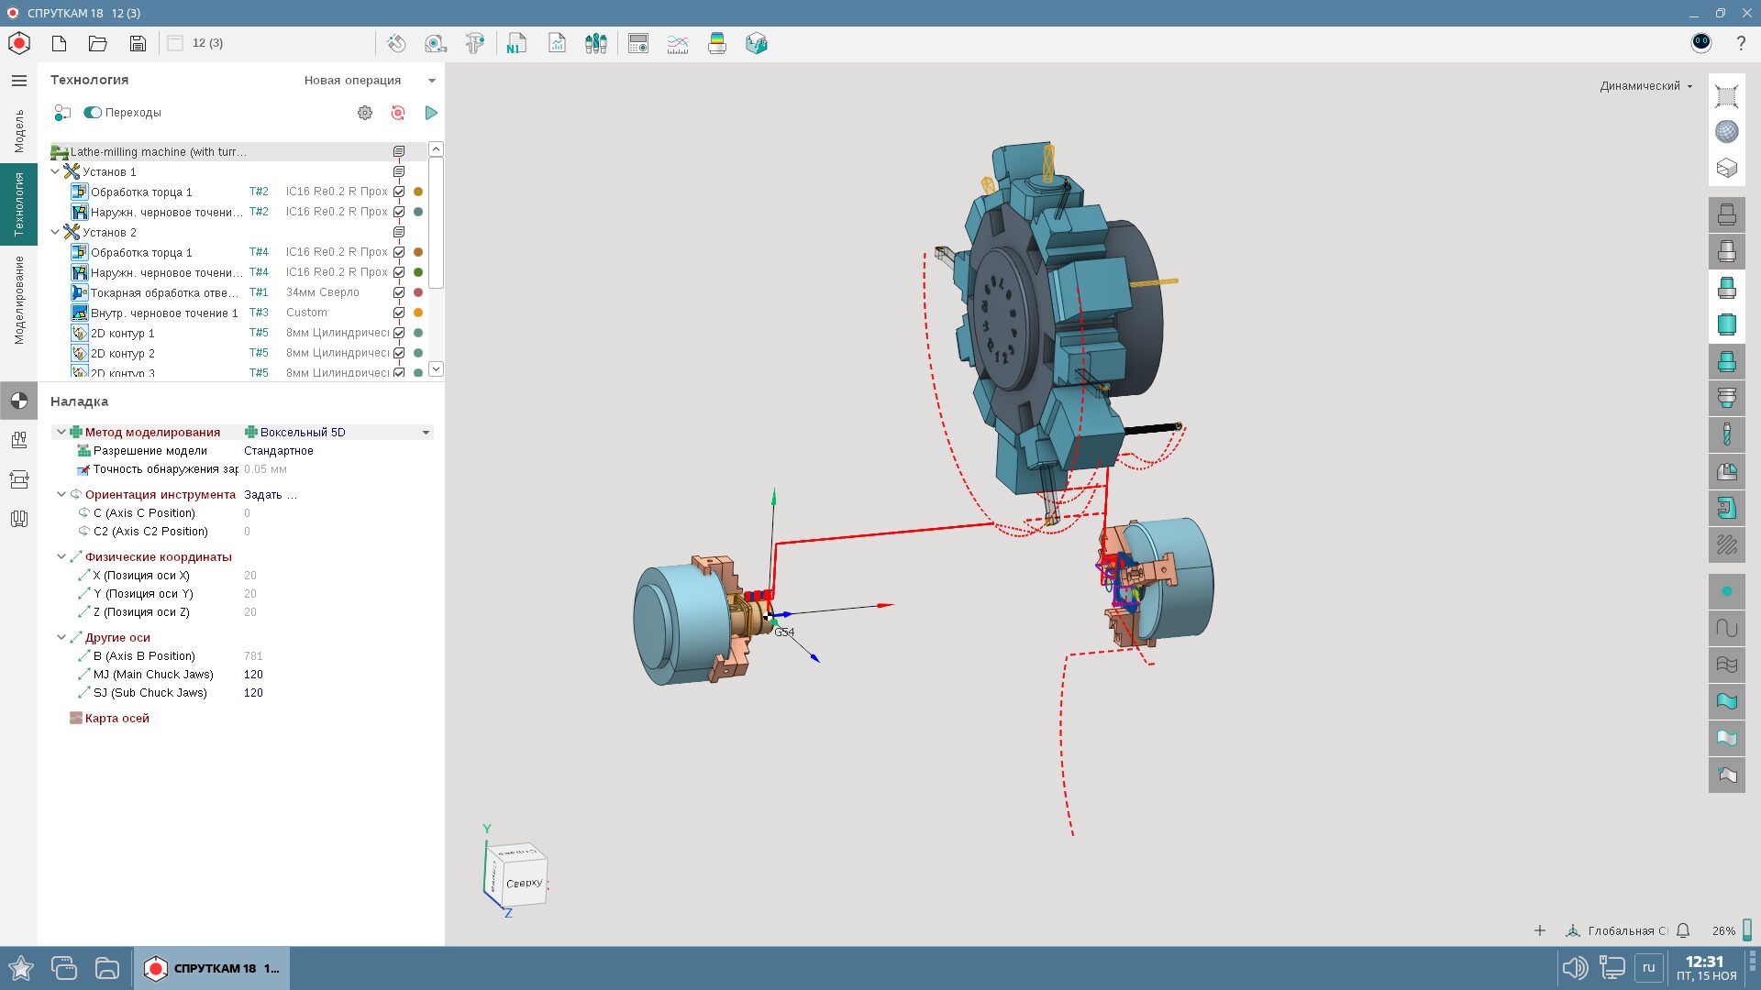Open file with the folder icon

pos(98,43)
